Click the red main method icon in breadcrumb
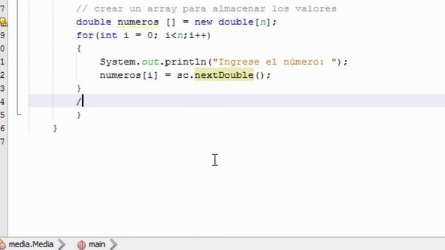The height and width of the screenshot is (250, 445). point(81,244)
